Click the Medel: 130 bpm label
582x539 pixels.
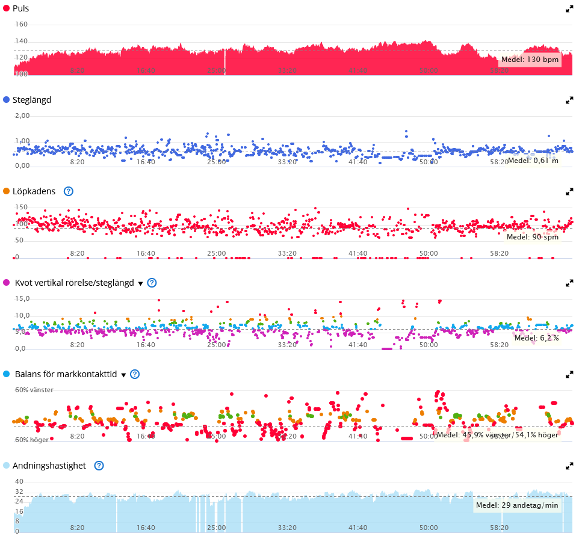tap(530, 60)
